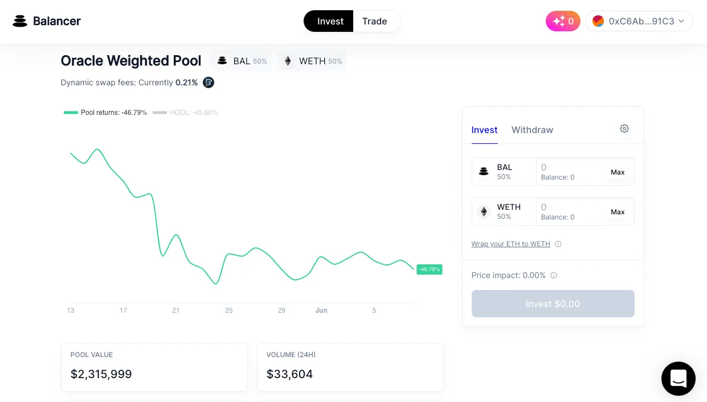Click the info icon beside Price impact
Image resolution: width=707 pixels, height=402 pixels.
[x=554, y=275]
